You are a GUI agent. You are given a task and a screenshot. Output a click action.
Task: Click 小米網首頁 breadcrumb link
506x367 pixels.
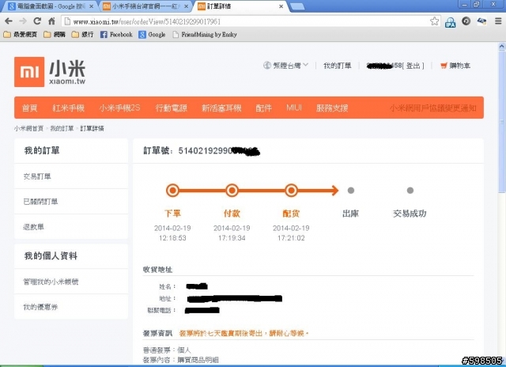click(x=28, y=128)
